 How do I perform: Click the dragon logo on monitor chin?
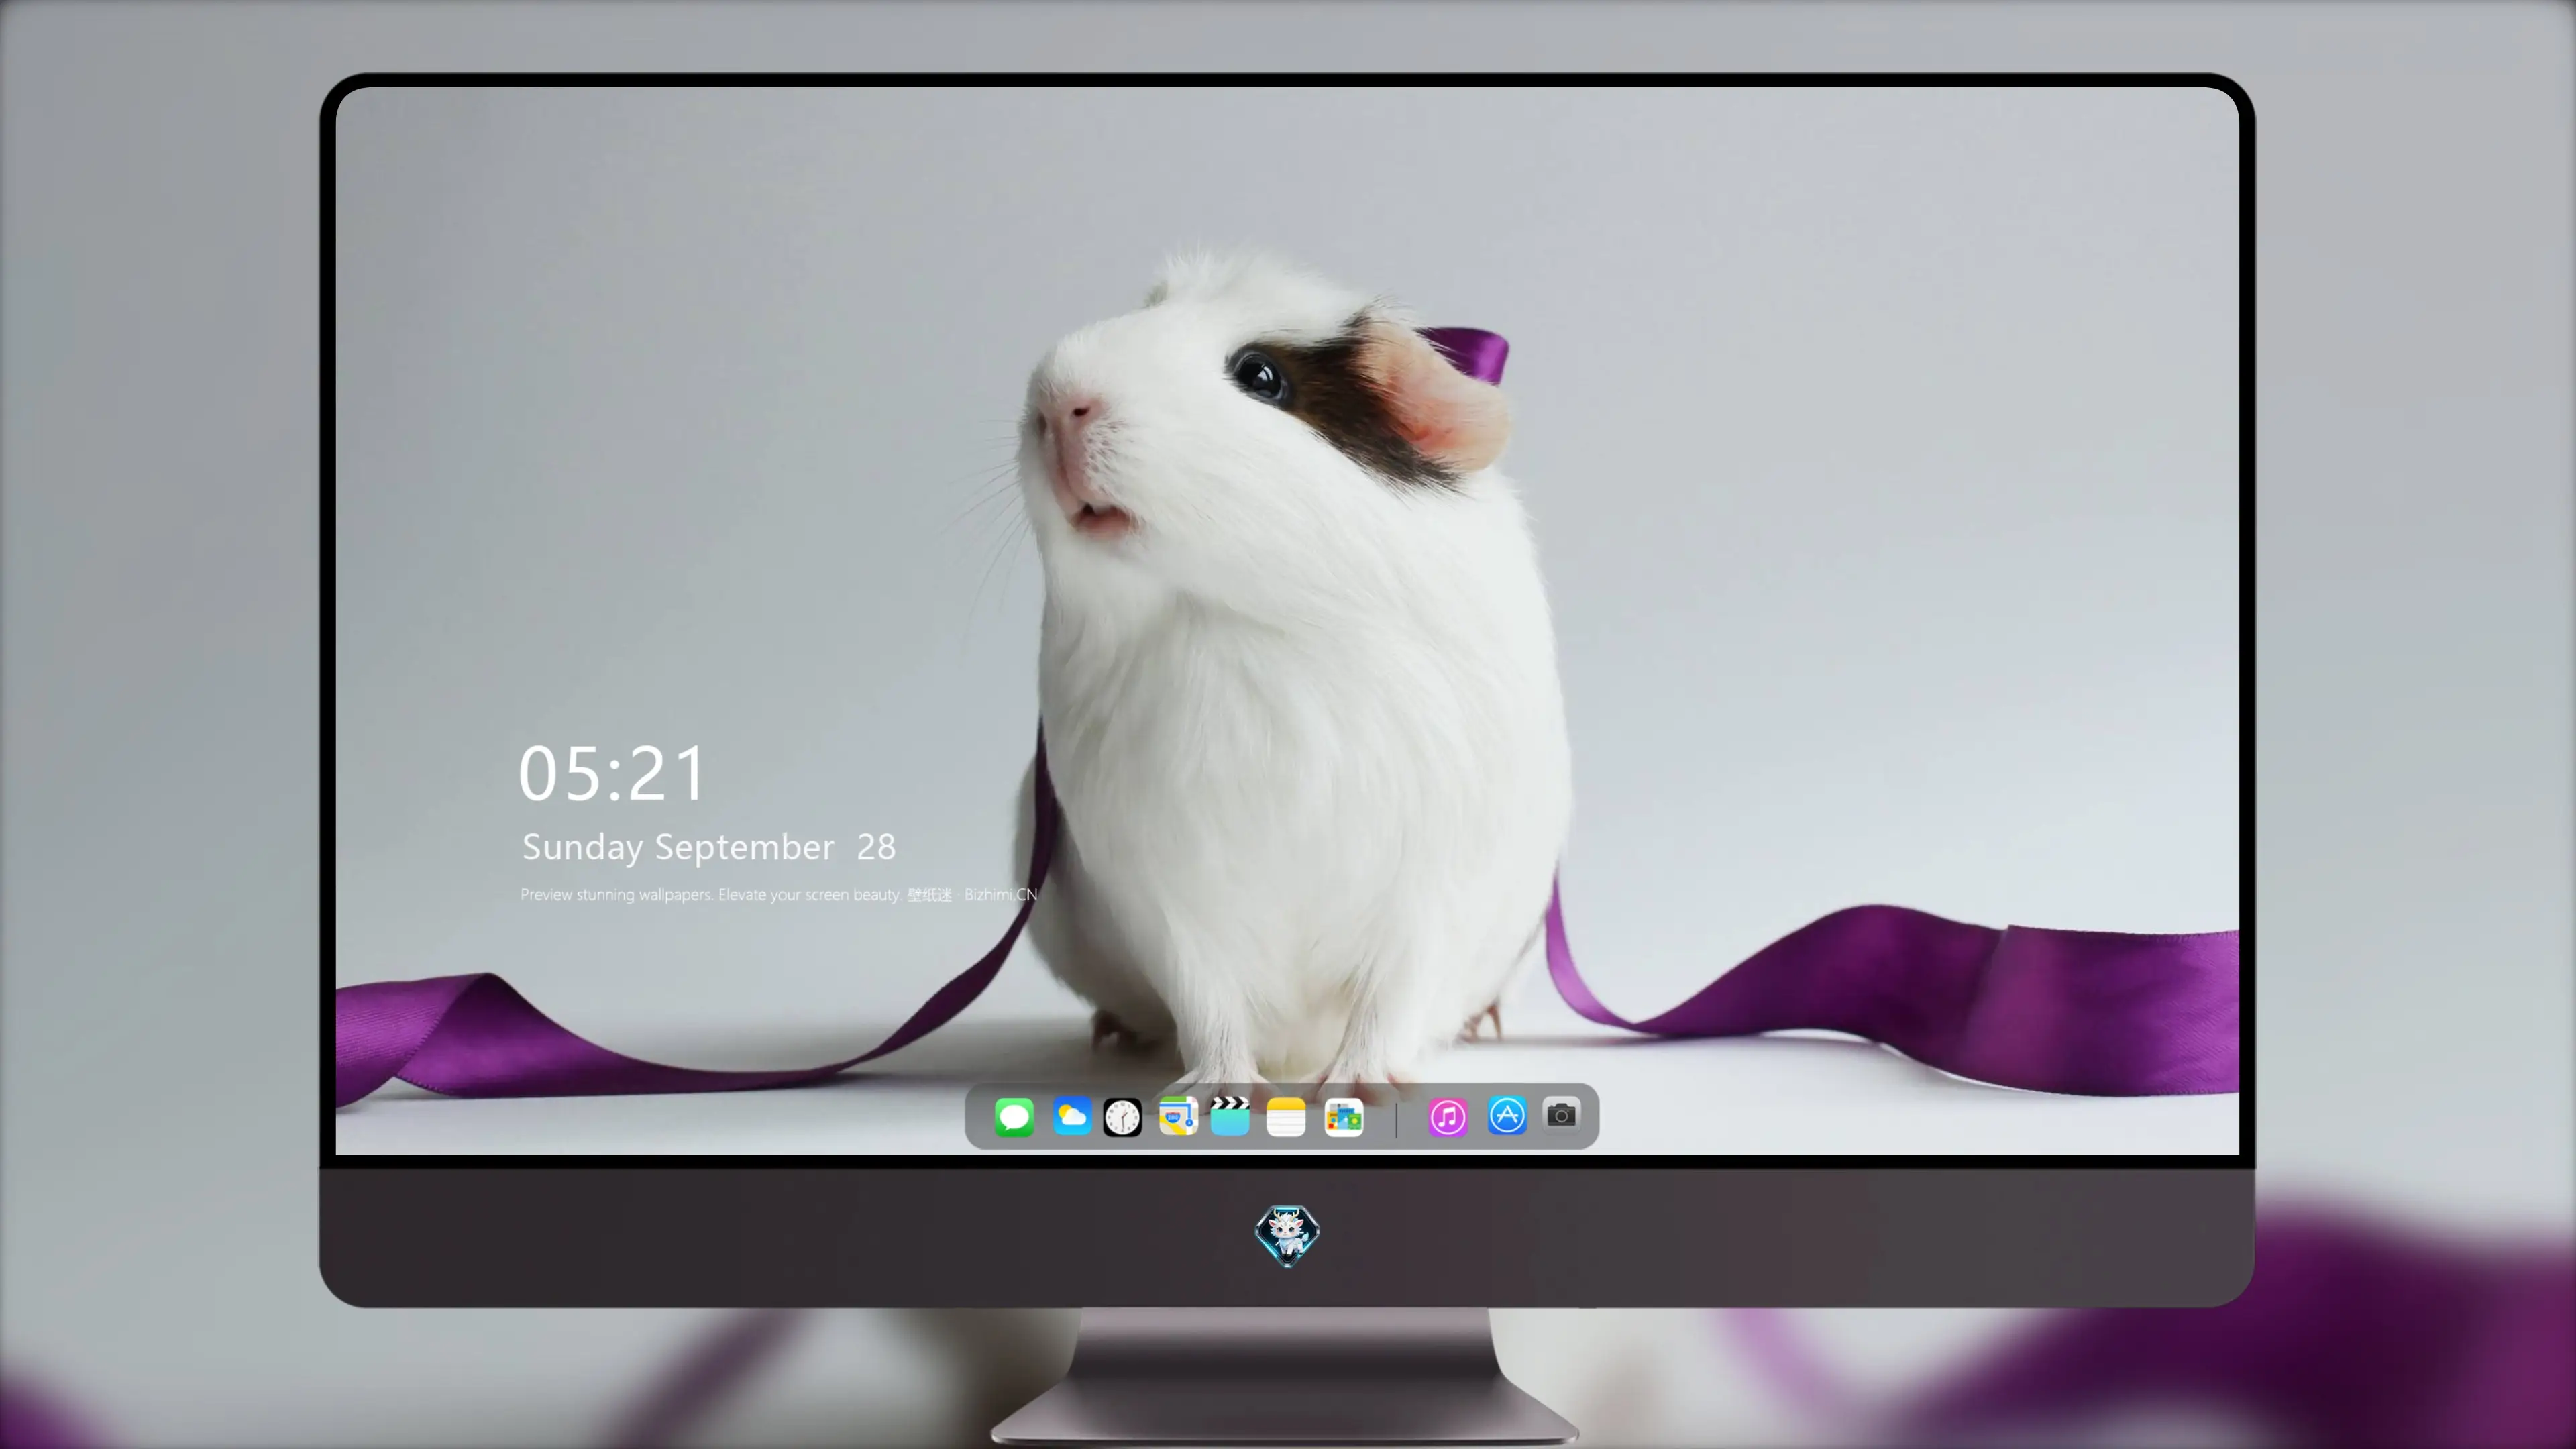pyautogui.click(x=1287, y=1235)
